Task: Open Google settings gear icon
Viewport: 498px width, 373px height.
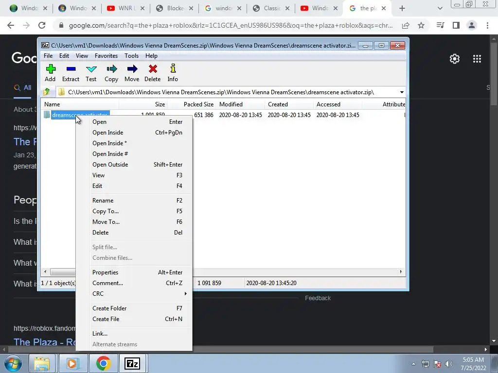Action: pyautogui.click(x=455, y=59)
